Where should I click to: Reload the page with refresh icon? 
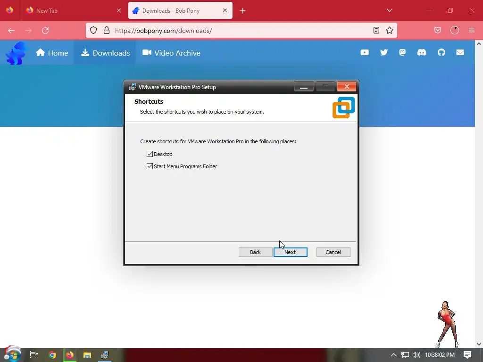coord(45,31)
